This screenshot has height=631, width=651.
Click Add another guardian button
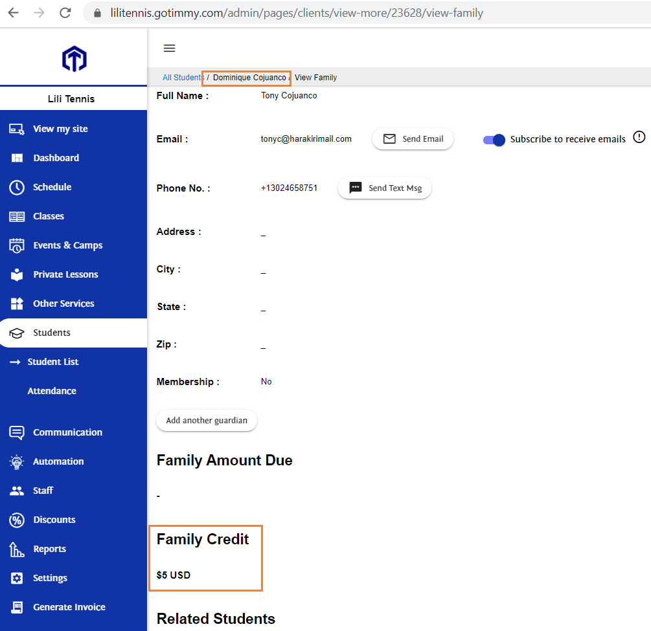coord(207,421)
